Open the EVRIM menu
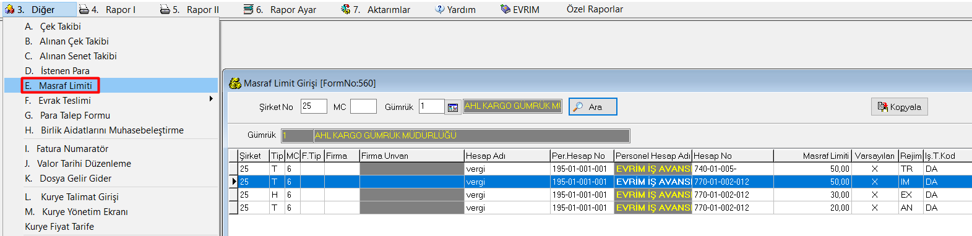Screen dimensions: 972x236 [x=520, y=9]
